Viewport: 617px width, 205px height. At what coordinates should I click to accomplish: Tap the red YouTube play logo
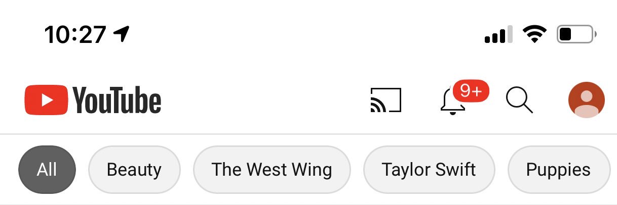pyautogui.click(x=46, y=100)
